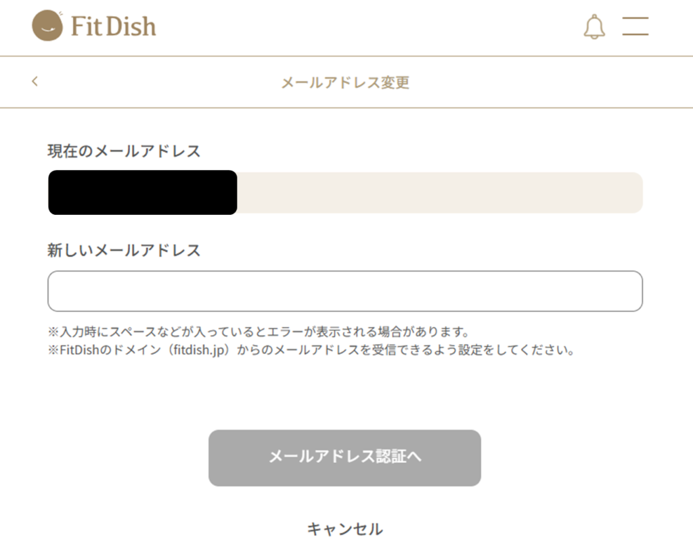
Task: Click the blacked-out current email address
Action: [x=142, y=193]
